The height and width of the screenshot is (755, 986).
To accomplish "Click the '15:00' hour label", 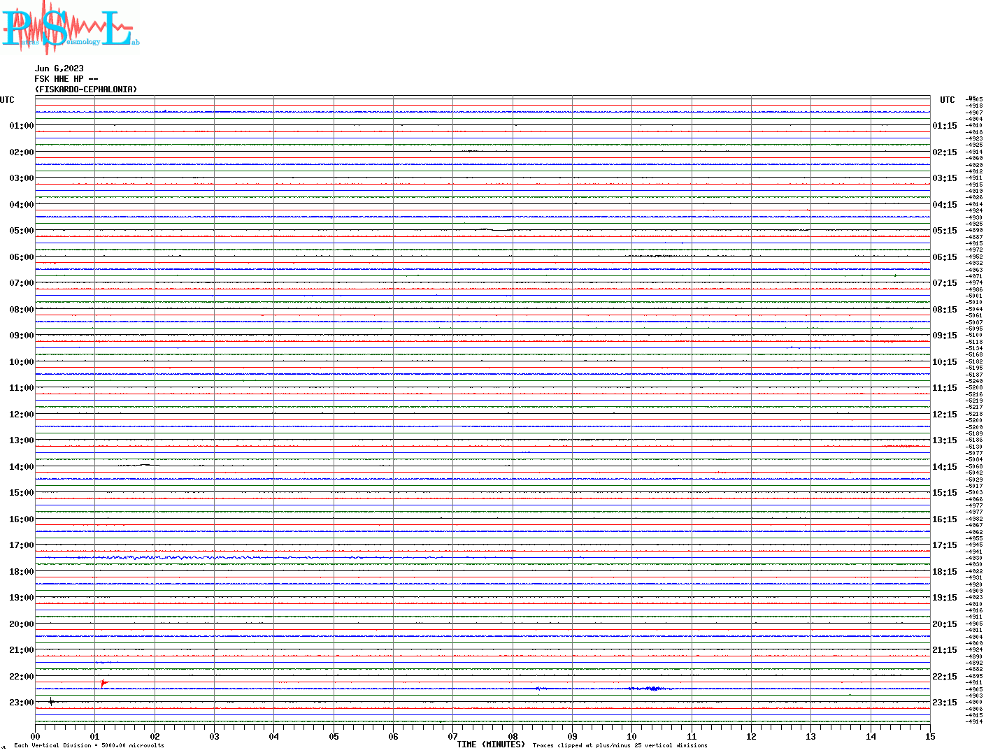I will (x=22, y=493).
